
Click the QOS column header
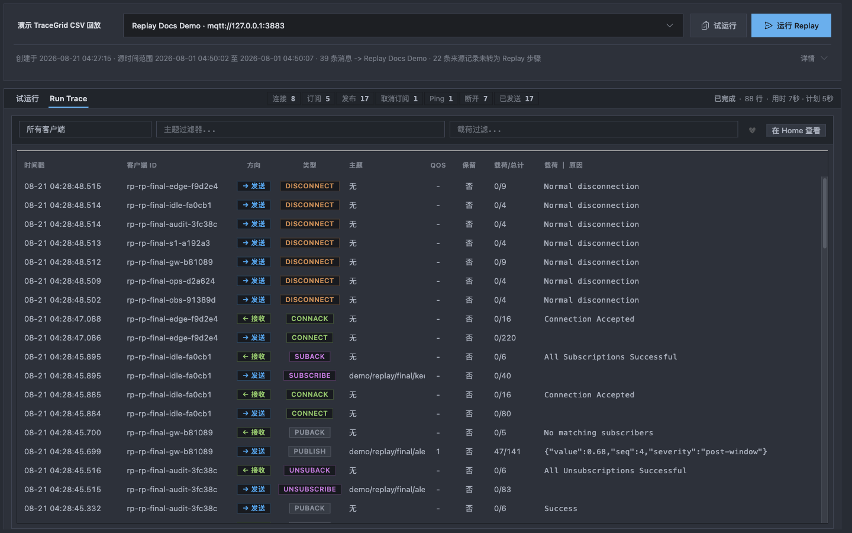(438, 165)
